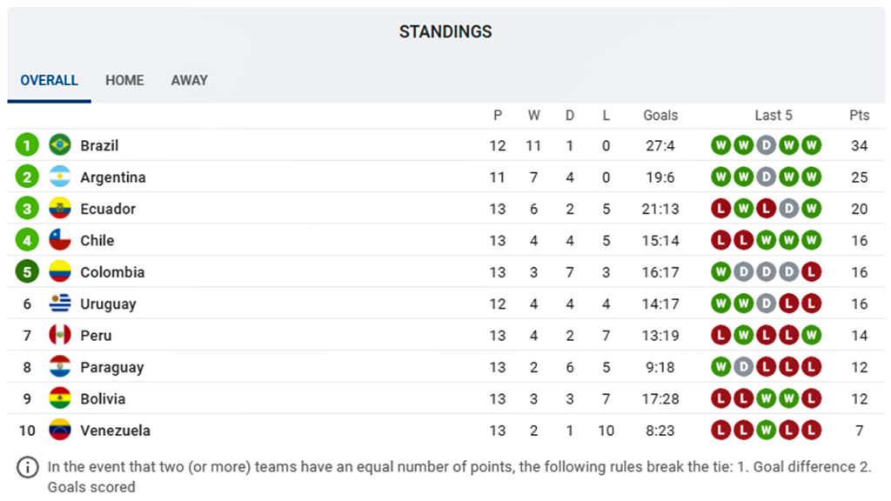Click Venezuela's green win result in Last 5
Image resolution: width=891 pixels, height=501 pixels.
[x=766, y=431]
